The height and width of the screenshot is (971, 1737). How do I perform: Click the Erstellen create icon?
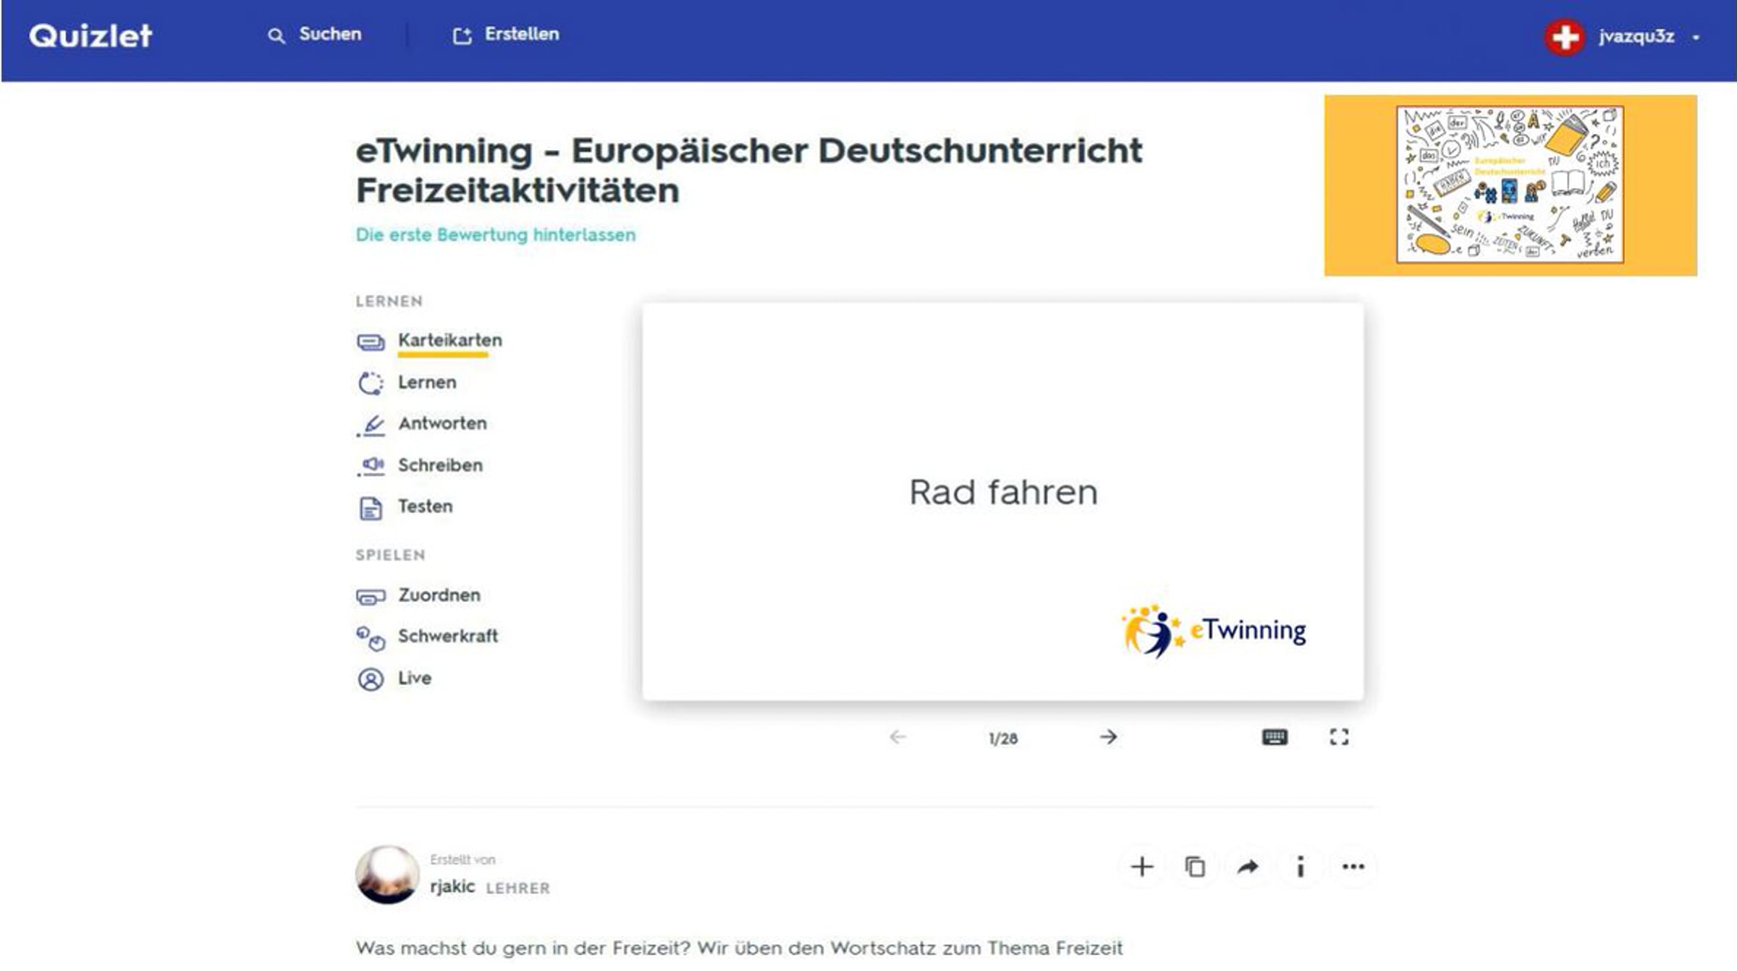tap(462, 35)
